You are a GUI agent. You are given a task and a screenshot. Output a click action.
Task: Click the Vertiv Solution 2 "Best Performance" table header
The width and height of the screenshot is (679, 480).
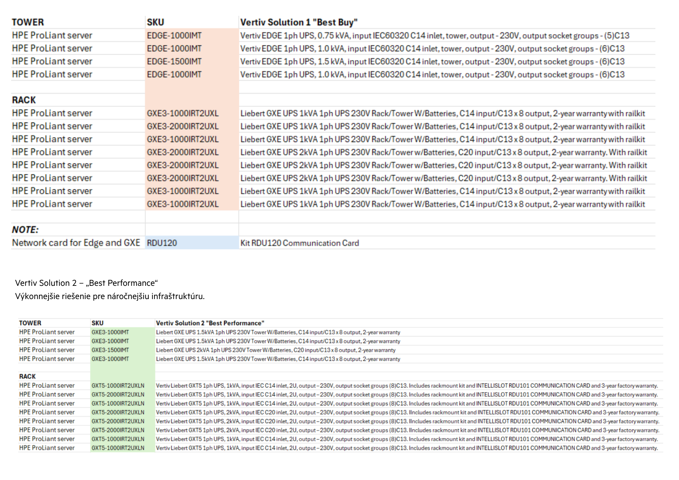point(210,323)
